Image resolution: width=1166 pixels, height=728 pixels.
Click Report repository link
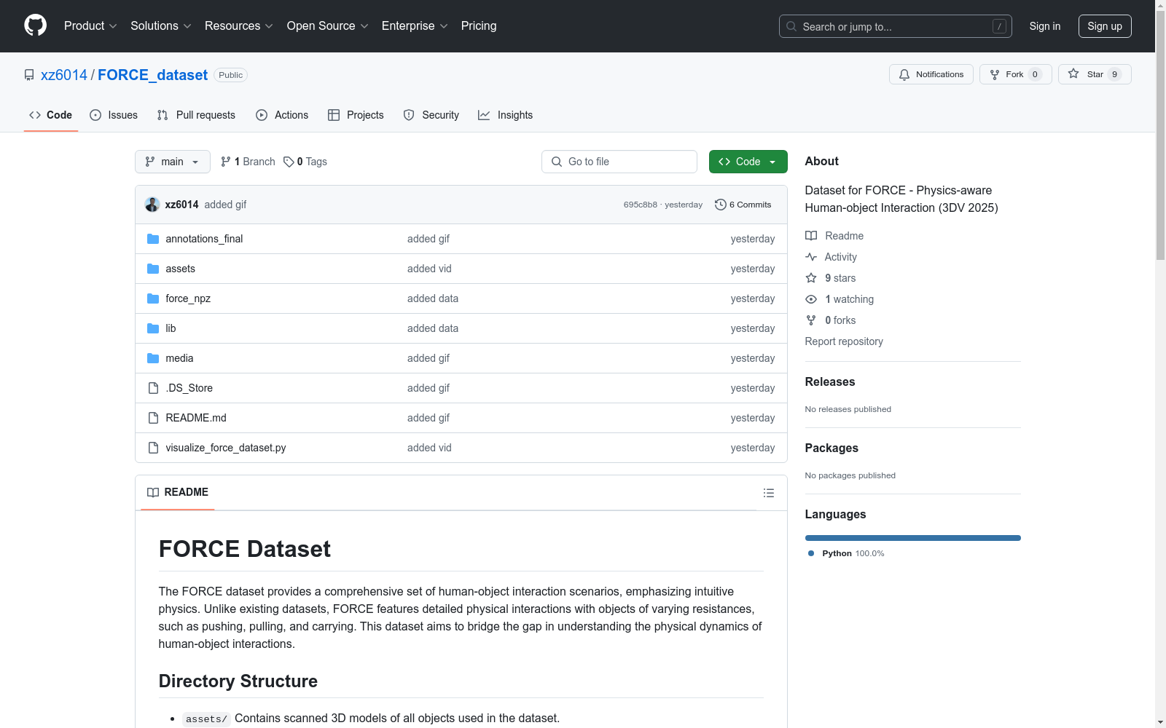point(843,341)
